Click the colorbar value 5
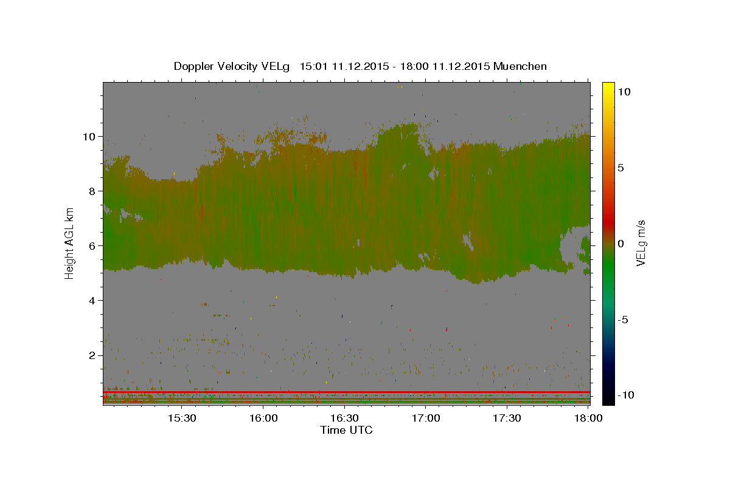Viewport: 730px width, 486px height. point(621,168)
